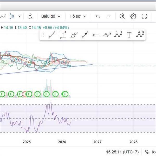This screenshot has width=156, height=156.
Task: Open the indicators fx function menu
Action: pyautogui.click(x=30, y=16)
